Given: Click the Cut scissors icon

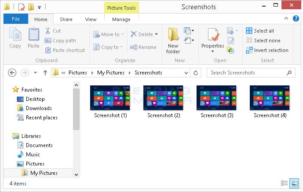Looking at the screenshot, I should 48,31.
